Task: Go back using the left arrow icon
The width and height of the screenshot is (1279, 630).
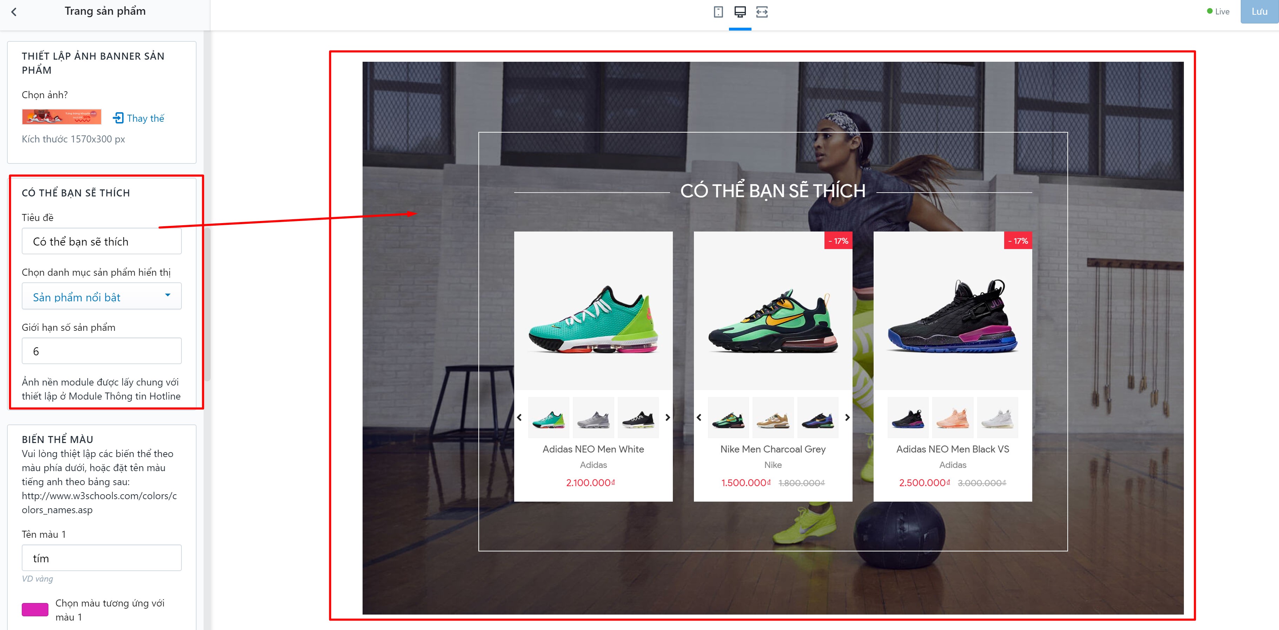Action: (x=14, y=12)
